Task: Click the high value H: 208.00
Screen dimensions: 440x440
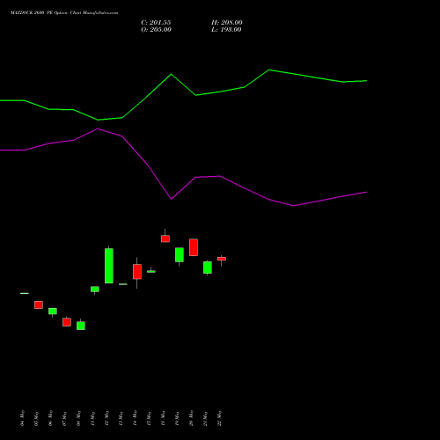Action: pos(227,23)
